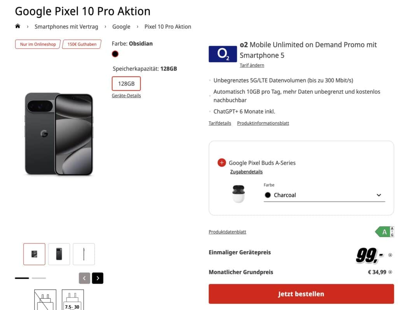Select the phone back view thumbnail
Image resolution: width=398 pixels, height=310 pixels.
[x=59, y=254]
